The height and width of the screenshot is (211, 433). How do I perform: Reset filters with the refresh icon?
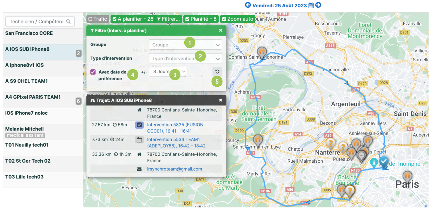[217, 72]
